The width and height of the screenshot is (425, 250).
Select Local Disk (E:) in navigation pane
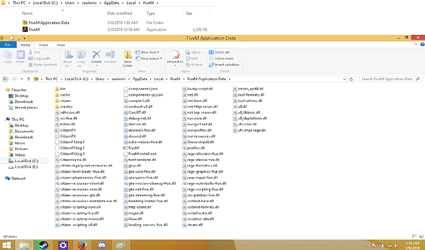pyautogui.click(x=23, y=167)
